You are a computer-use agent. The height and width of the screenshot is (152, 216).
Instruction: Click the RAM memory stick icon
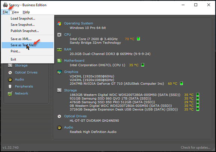[59, 50]
